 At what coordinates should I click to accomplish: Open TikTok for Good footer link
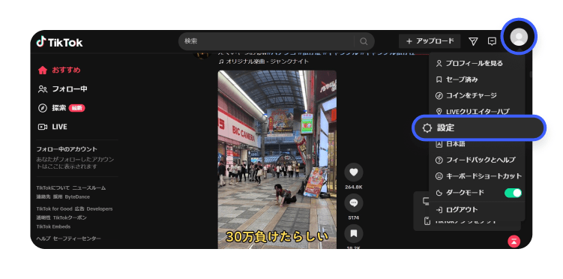(x=54, y=208)
